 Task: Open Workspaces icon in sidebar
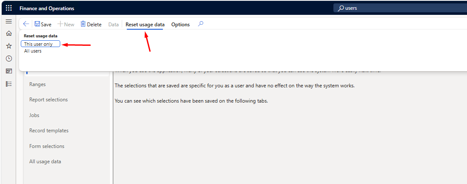(8, 71)
